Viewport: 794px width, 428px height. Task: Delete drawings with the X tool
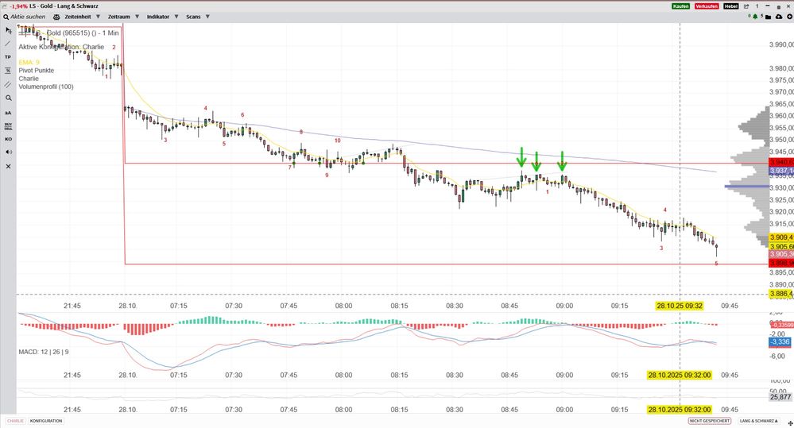pyautogui.click(x=8, y=166)
